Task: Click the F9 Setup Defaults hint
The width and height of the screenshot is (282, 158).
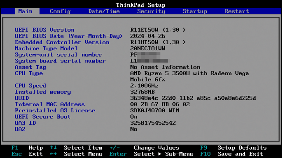Action: click(233, 148)
